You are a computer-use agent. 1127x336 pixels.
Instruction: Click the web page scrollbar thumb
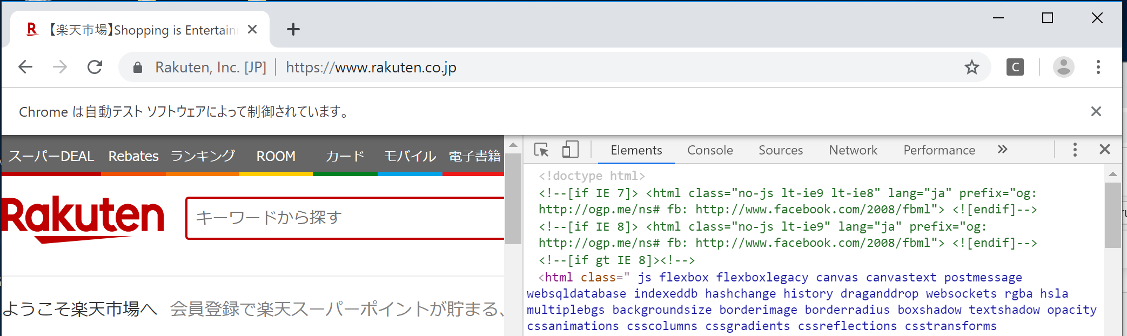pyautogui.click(x=513, y=199)
